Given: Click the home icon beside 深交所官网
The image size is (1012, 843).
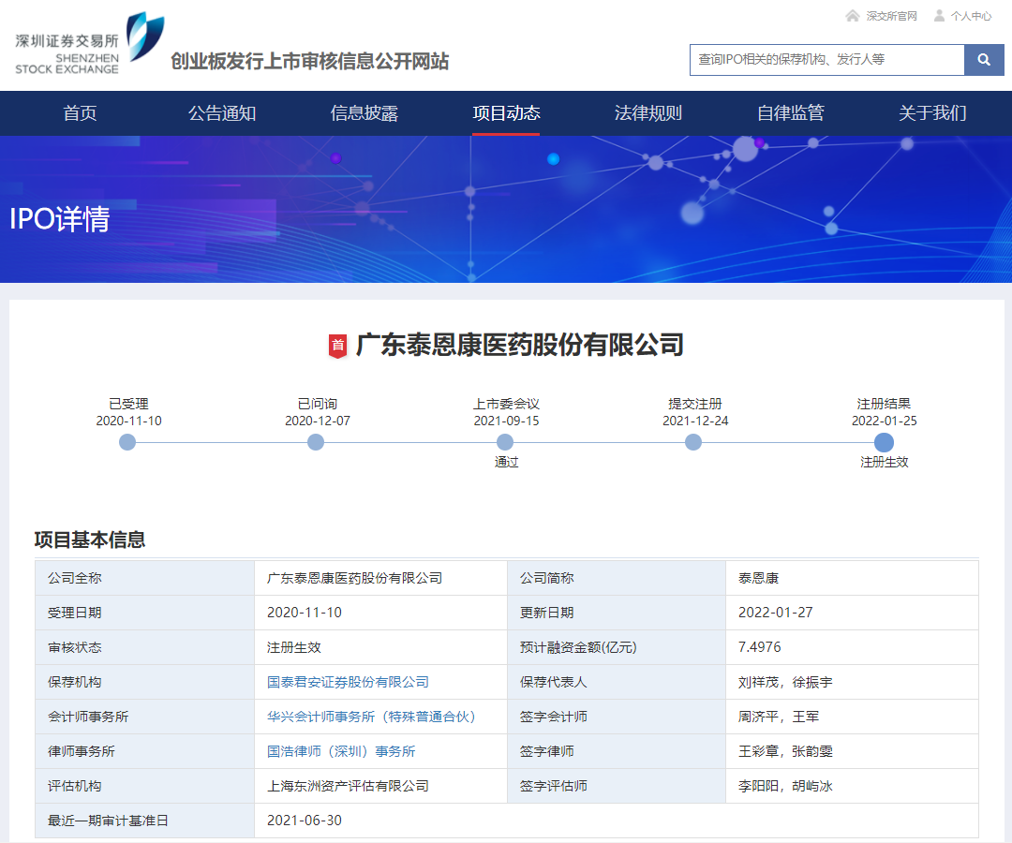Looking at the screenshot, I should point(853,16).
